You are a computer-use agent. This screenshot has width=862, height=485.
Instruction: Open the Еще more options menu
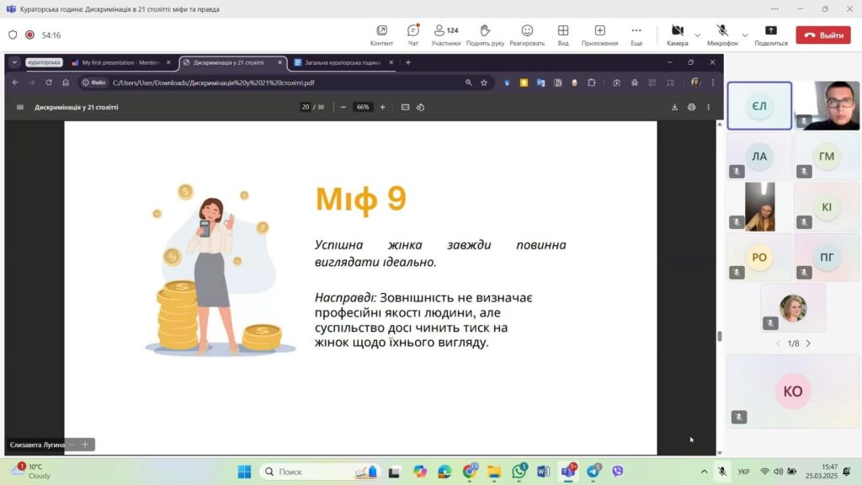tap(636, 35)
